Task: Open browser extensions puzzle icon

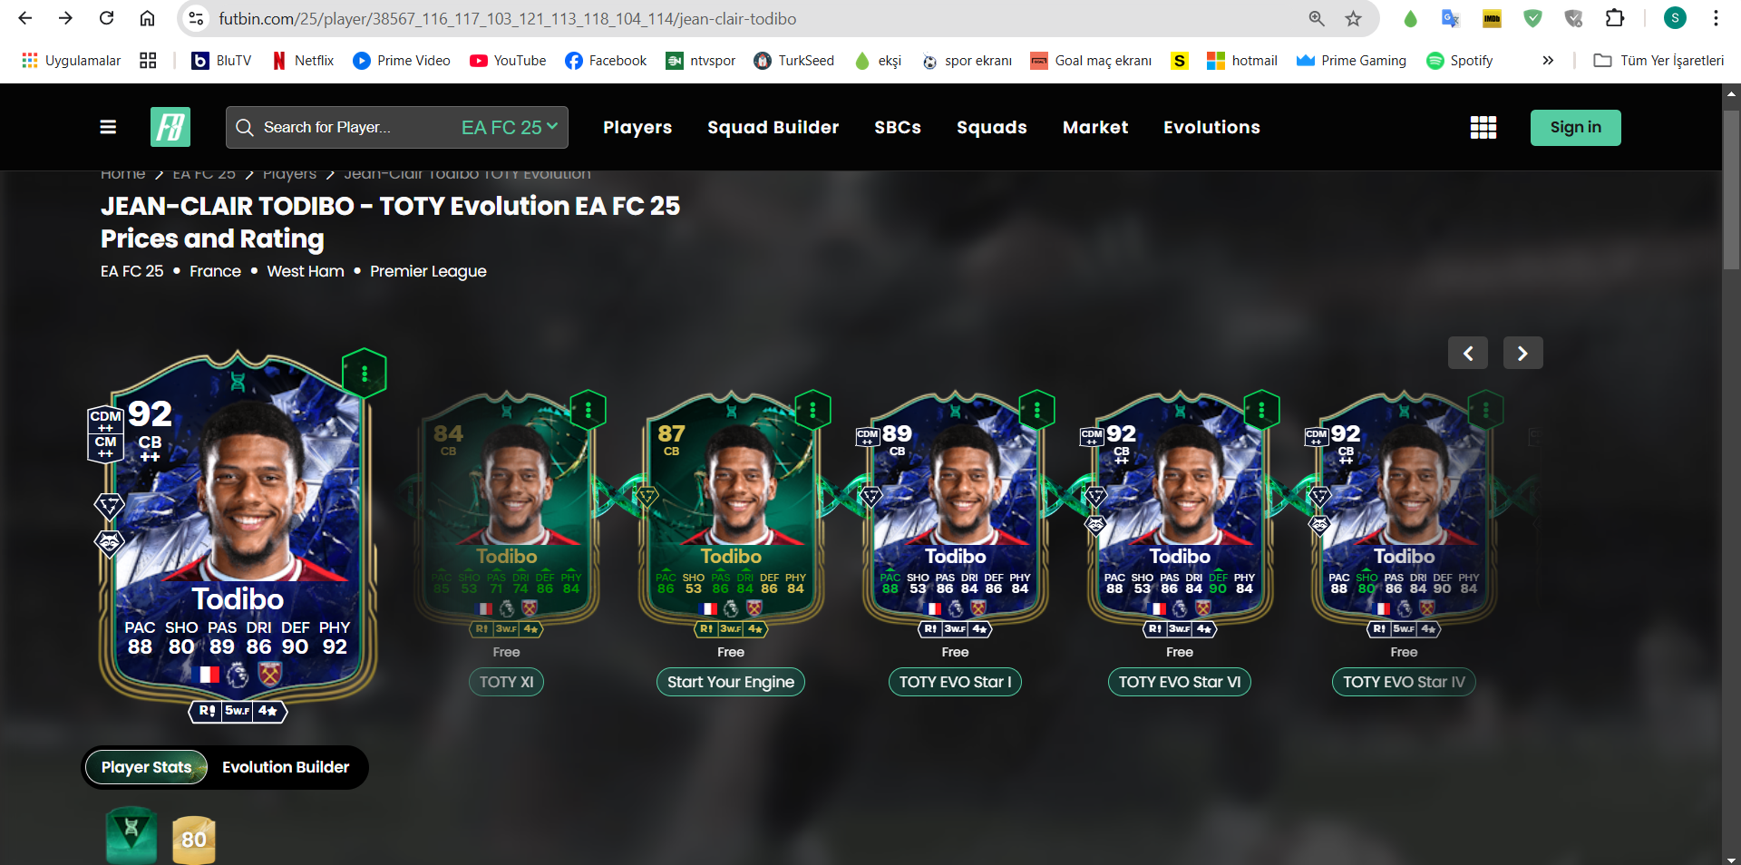Action: pos(1615,18)
